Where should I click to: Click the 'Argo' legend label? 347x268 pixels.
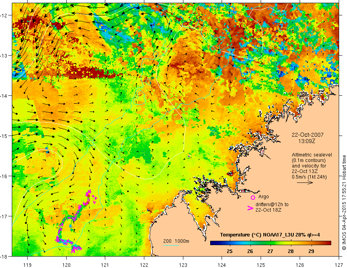click(x=263, y=197)
